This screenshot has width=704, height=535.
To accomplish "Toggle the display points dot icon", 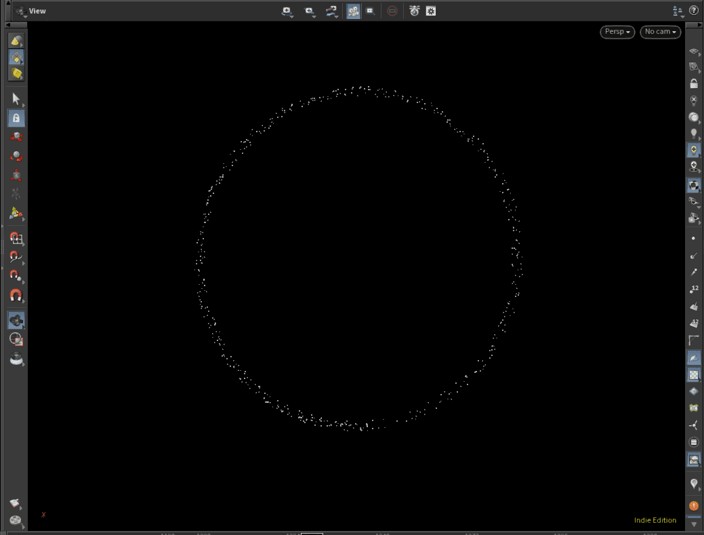I will pos(694,239).
